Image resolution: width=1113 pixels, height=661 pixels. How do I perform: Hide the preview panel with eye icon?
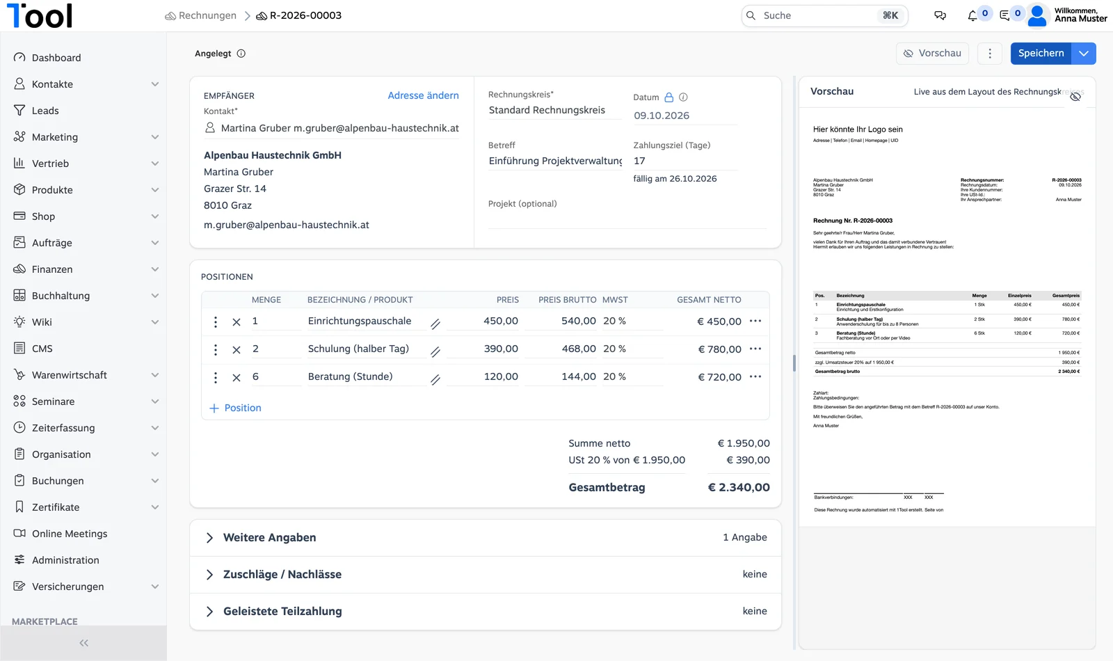(x=1075, y=97)
